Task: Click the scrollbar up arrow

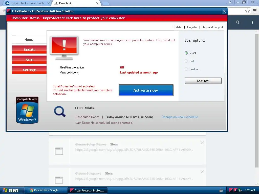Action: [x=257, y=32]
